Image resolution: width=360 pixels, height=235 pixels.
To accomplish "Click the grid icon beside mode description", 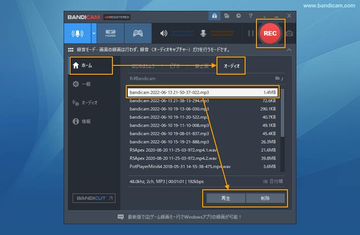I will [x=71, y=50].
